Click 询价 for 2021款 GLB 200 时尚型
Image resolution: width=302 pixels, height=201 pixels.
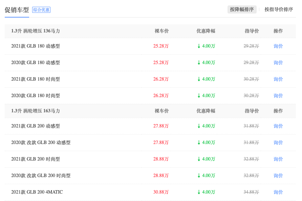(x=278, y=159)
